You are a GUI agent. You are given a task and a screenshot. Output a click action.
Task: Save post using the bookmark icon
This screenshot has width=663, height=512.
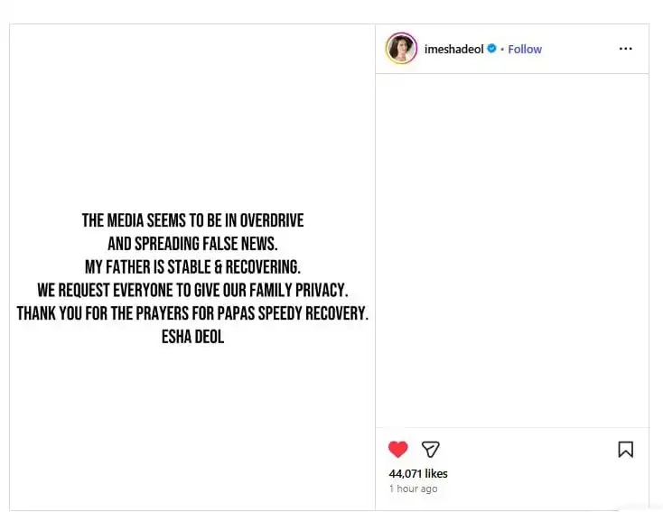coord(625,449)
